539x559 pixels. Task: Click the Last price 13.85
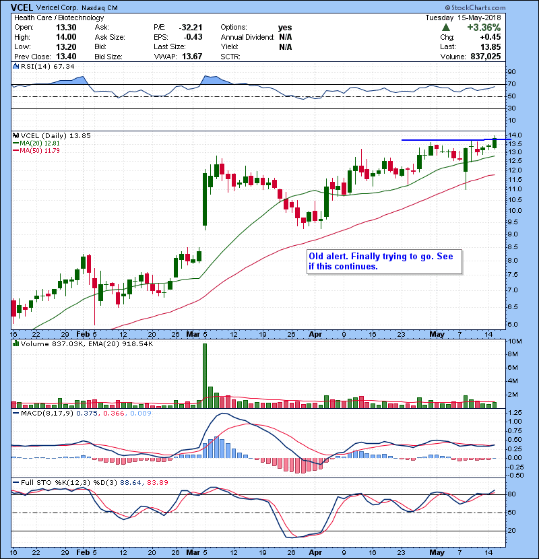click(490, 46)
